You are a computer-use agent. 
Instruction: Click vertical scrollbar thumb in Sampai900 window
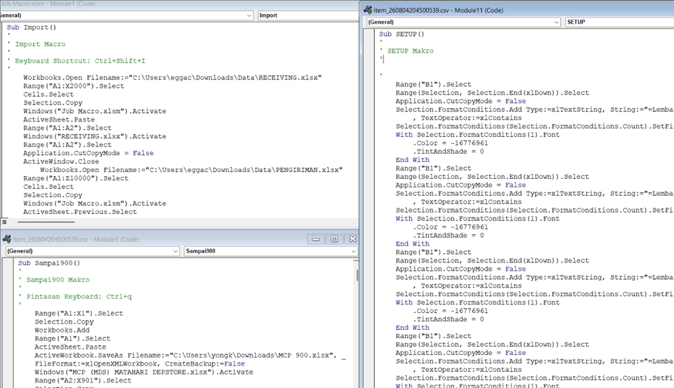pyautogui.click(x=357, y=275)
